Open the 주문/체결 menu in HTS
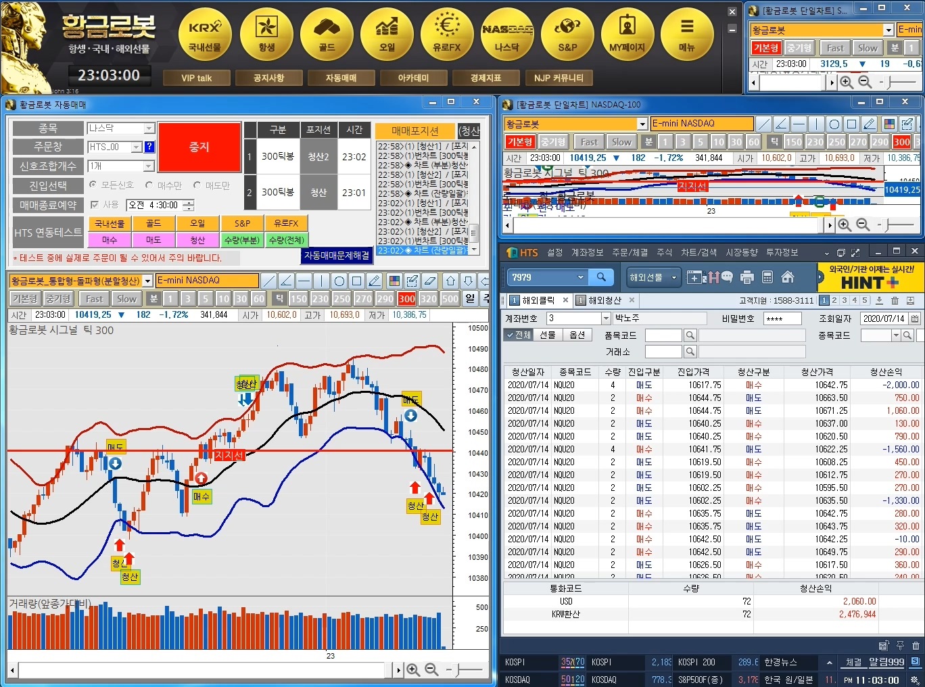The image size is (925, 687). coord(630,252)
